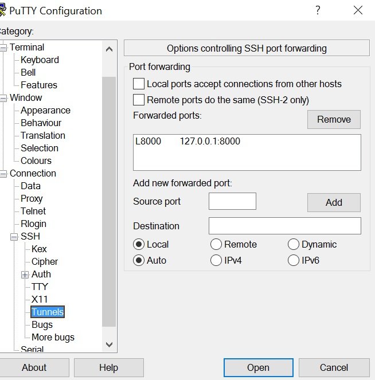Click the question mark help icon
This screenshot has height=380, width=375.
pos(318,11)
